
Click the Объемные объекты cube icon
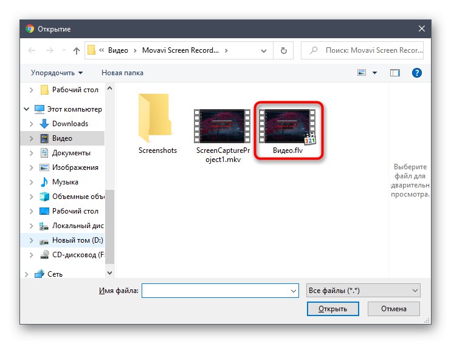44,197
